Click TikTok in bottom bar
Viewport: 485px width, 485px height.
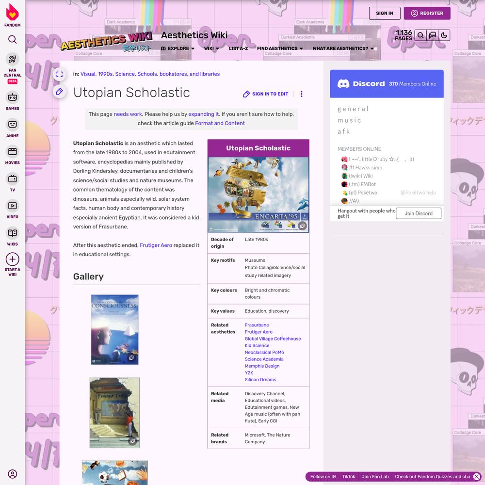349,477
